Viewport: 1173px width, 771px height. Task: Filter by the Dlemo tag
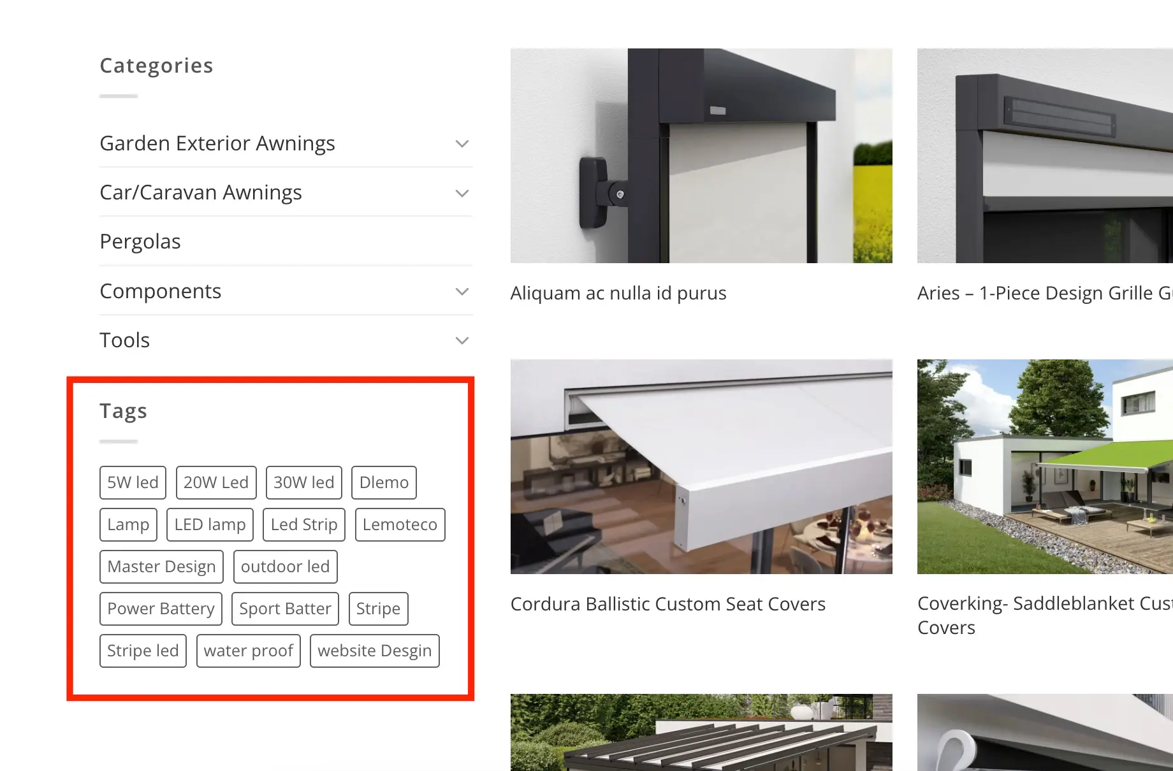click(384, 482)
